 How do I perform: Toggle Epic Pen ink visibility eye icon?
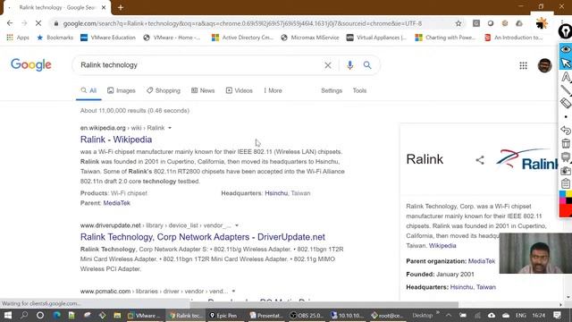pos(566,49)
